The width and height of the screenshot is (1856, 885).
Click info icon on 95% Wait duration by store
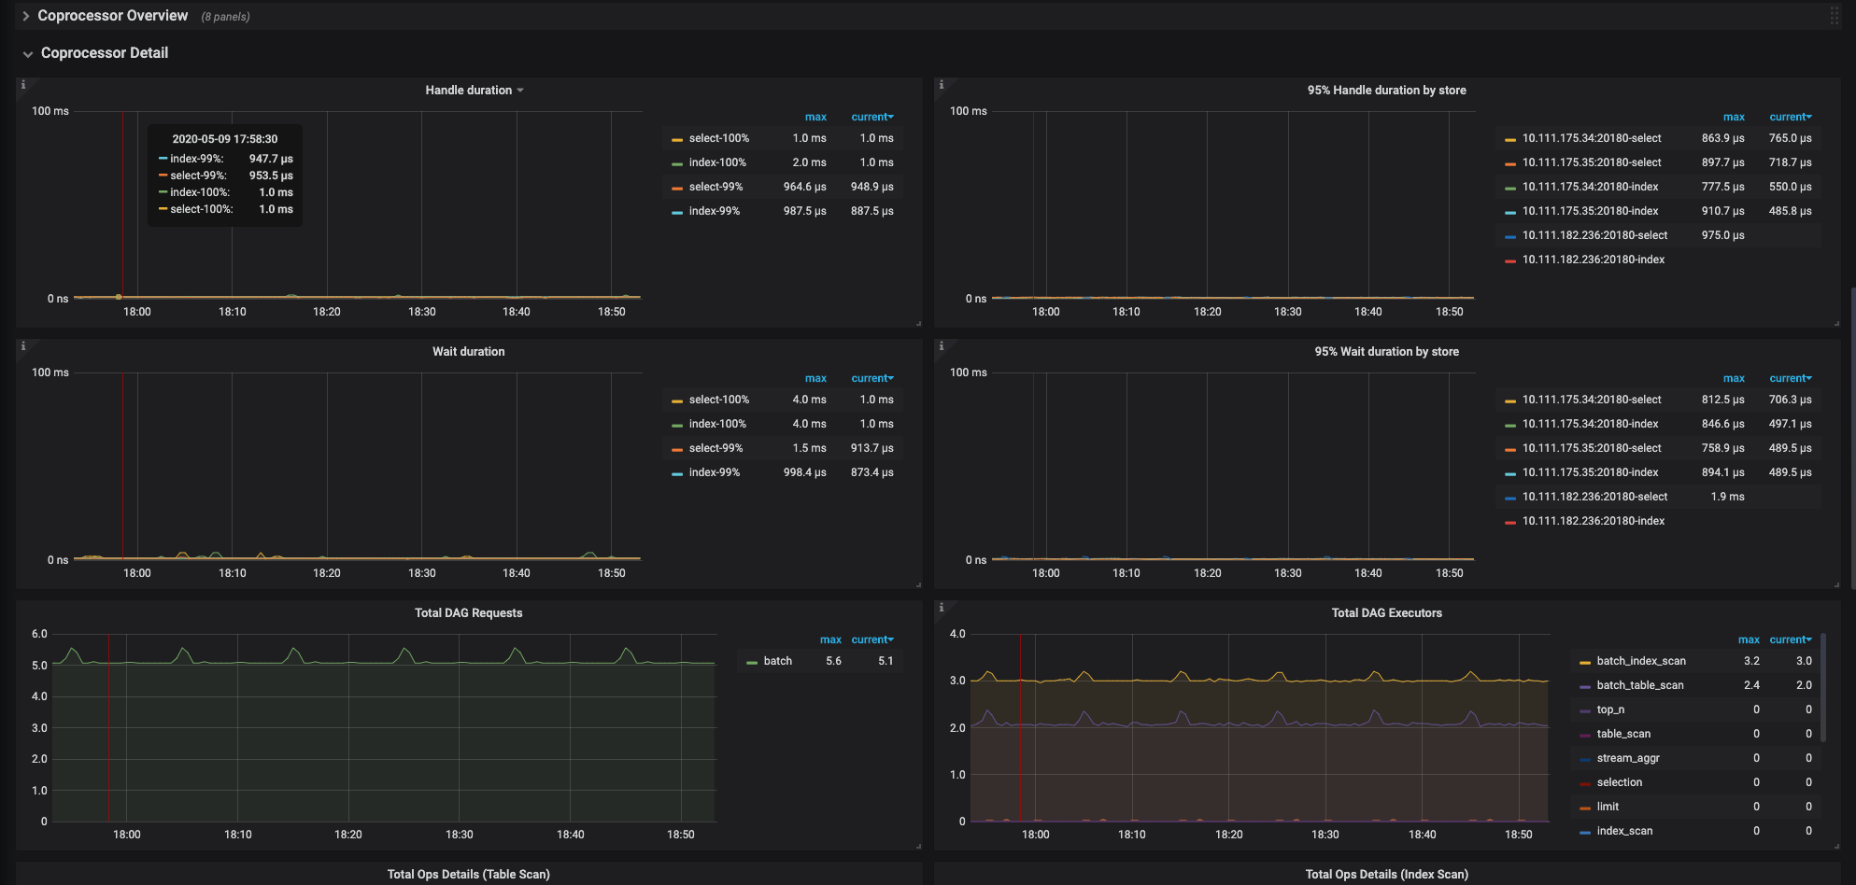(942, 346)
